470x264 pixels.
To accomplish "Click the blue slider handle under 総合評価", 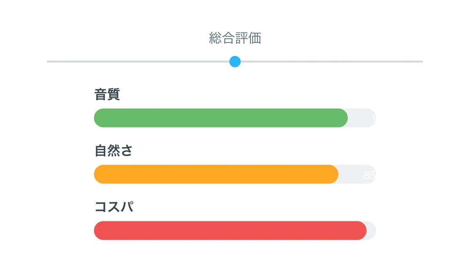I will [x=235, y=61].
